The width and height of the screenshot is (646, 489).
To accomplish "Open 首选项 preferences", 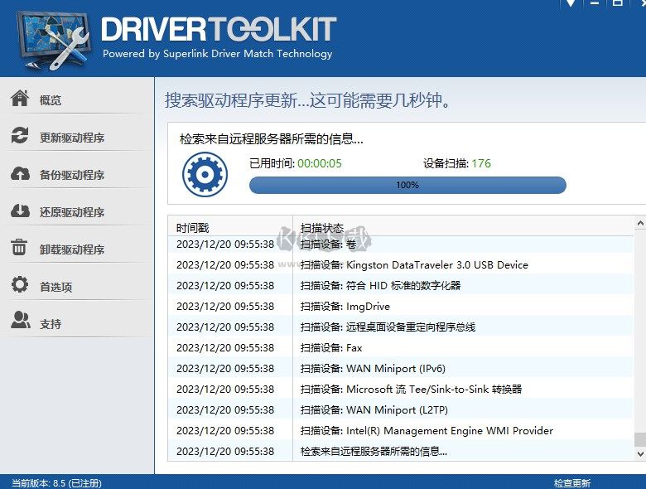I will coord(55,287).
